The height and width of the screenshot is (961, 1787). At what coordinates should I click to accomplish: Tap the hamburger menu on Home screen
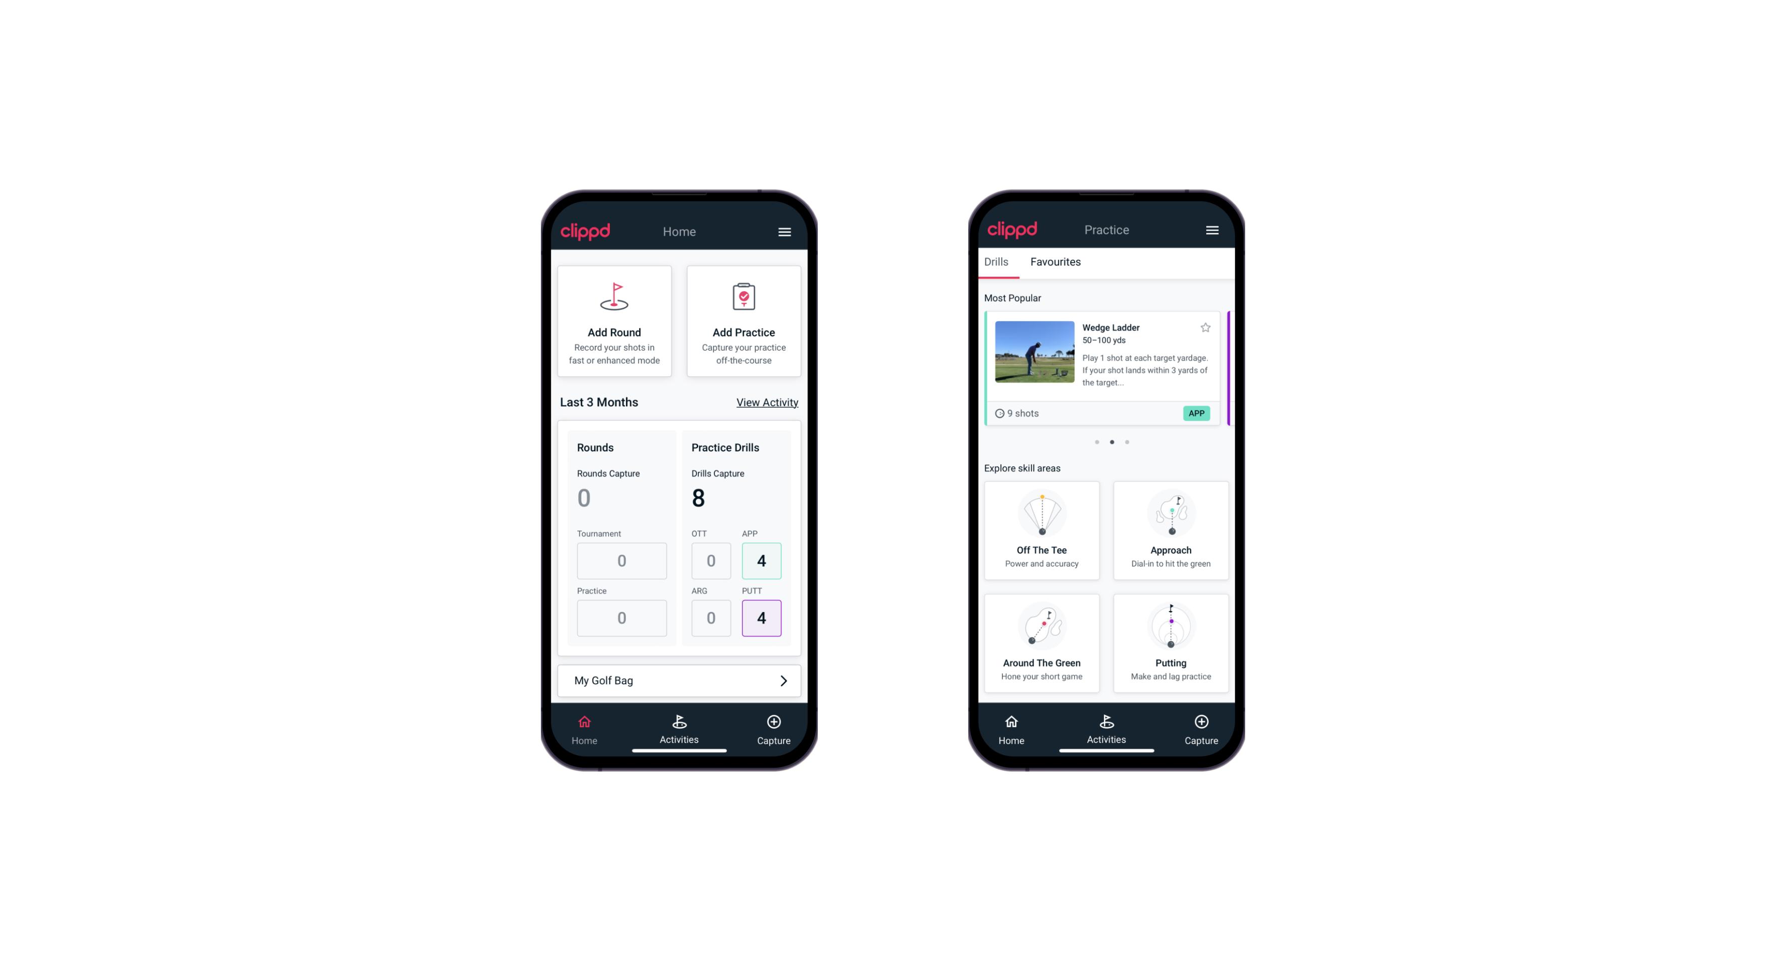click(x=785, y=232)
